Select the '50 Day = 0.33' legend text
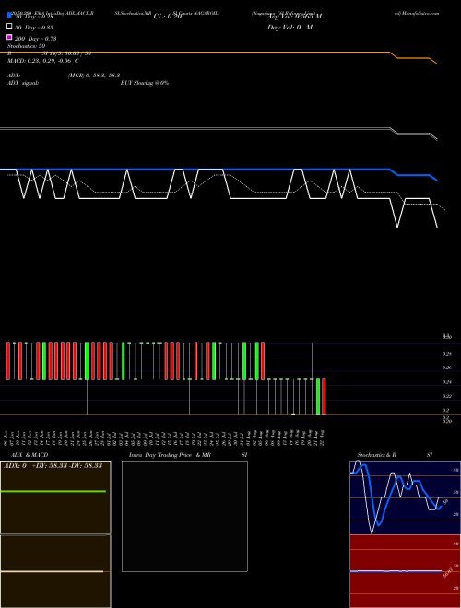 coord(34,28)
